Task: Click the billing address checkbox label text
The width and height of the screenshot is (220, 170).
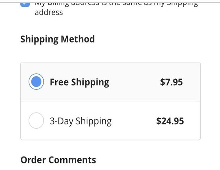Action: tap(116, 9)
